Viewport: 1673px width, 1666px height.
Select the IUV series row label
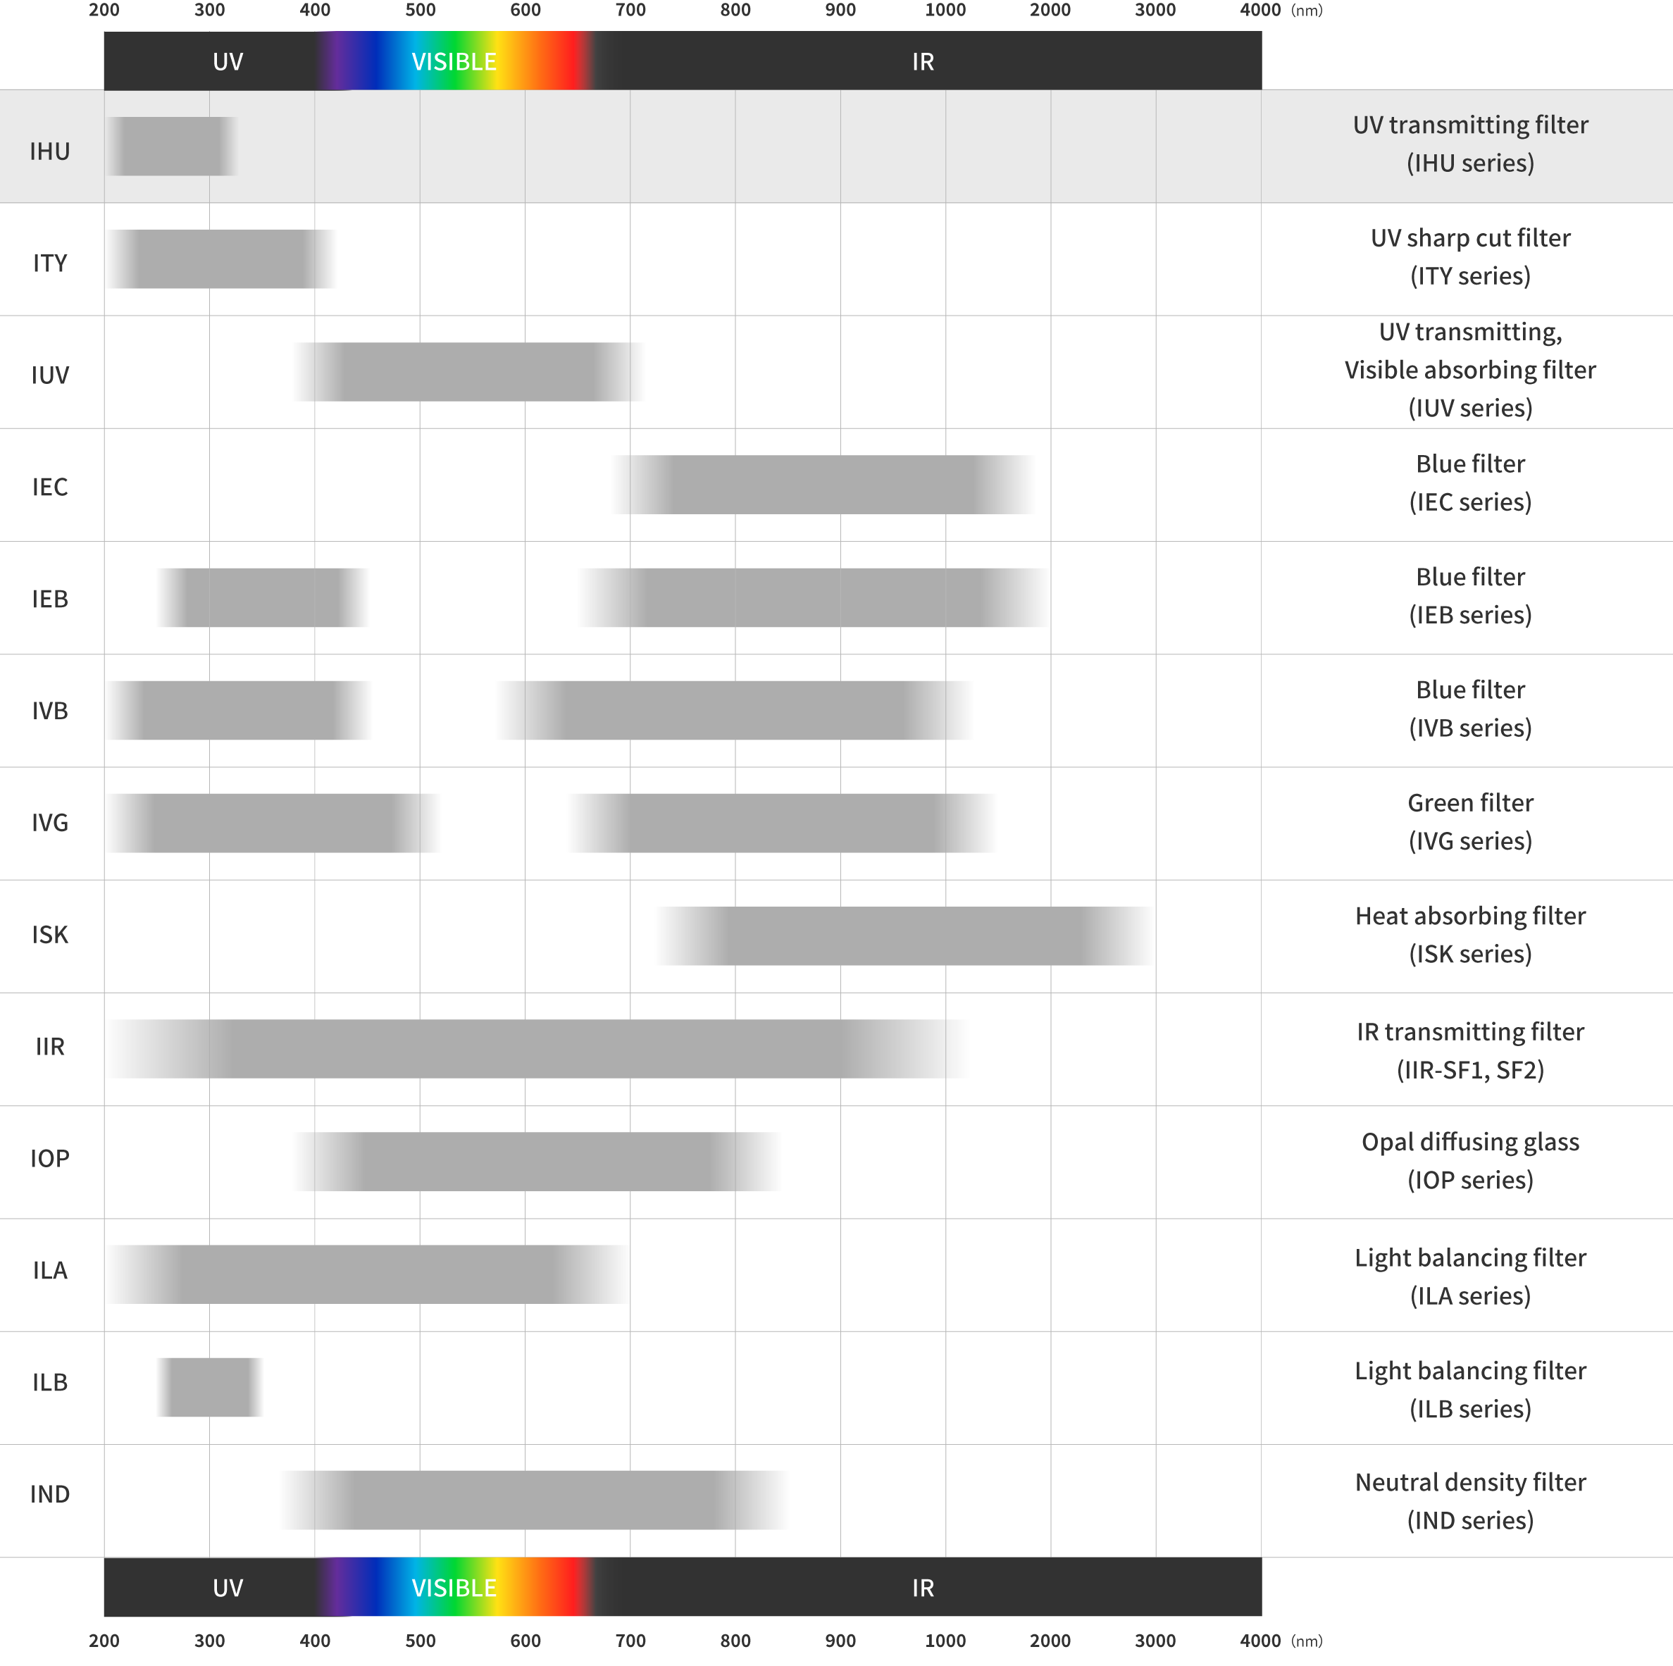(50, 374)
